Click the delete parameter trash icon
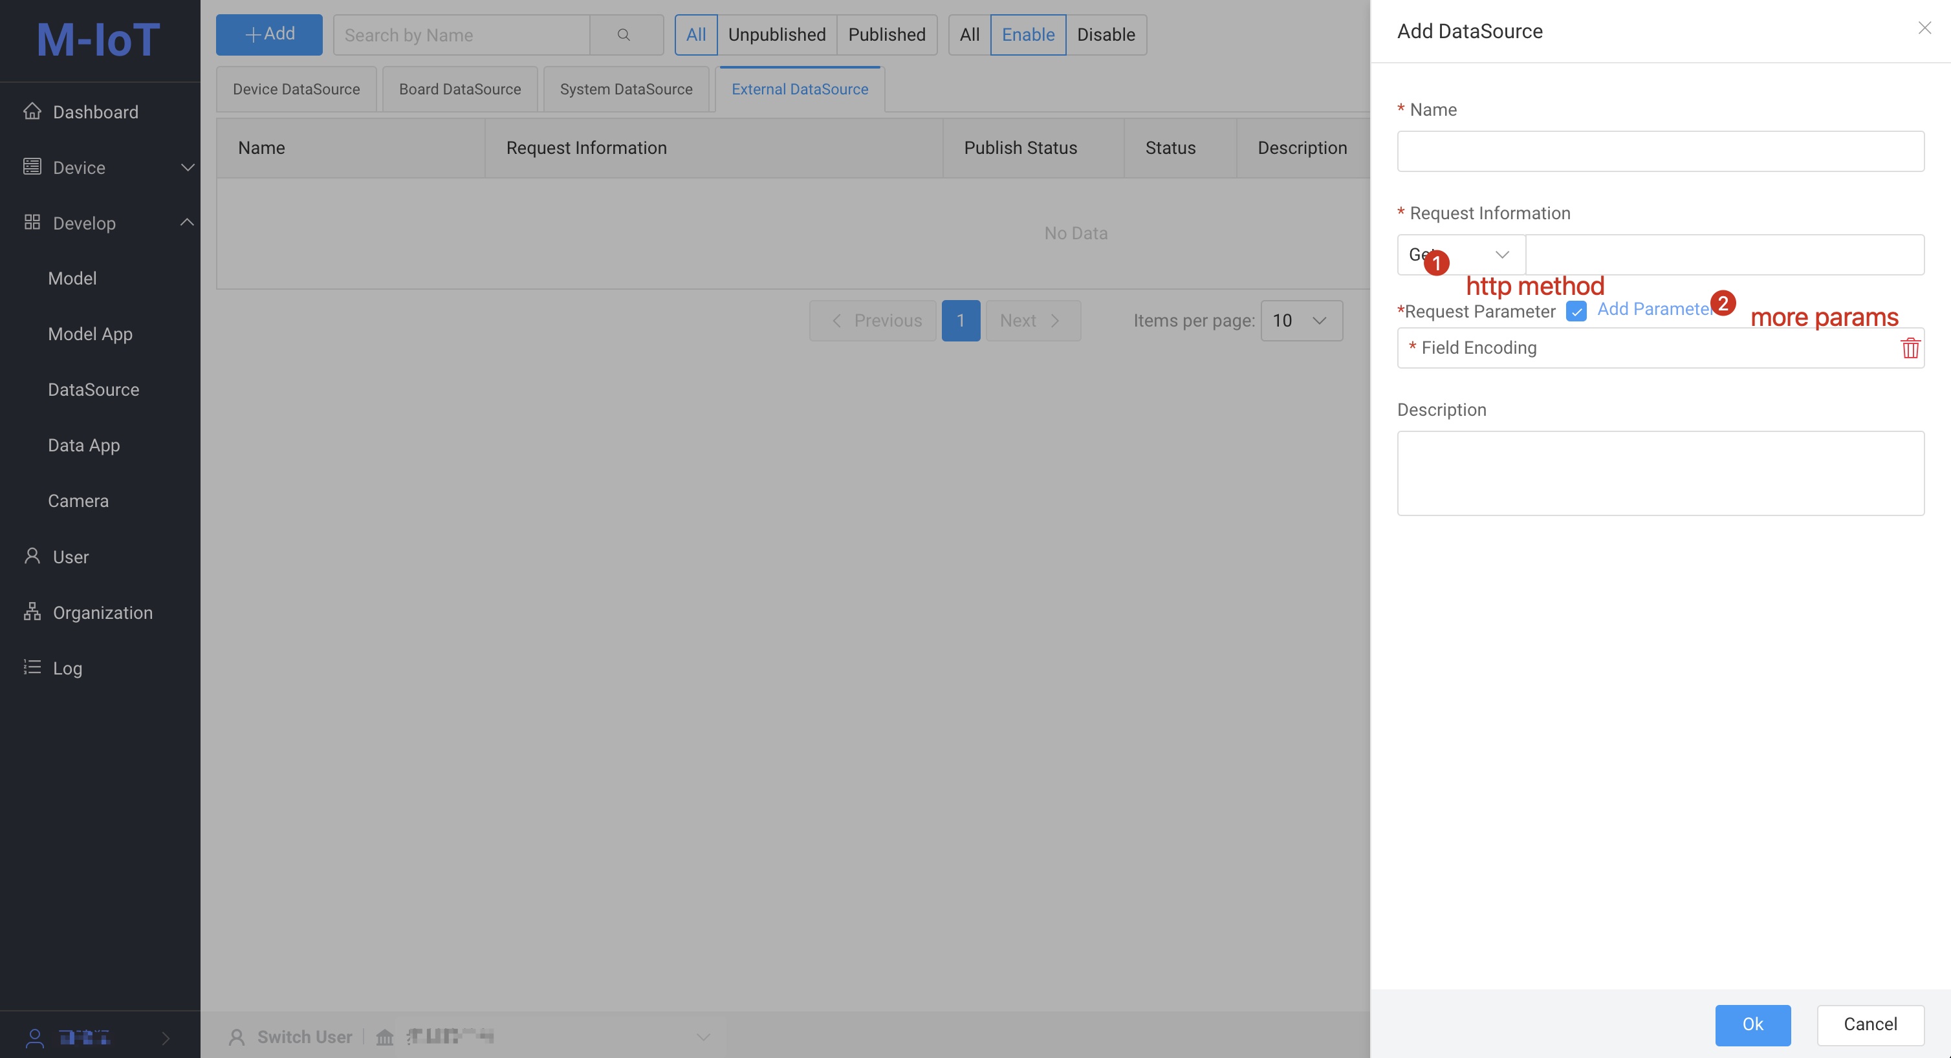 1911,347
